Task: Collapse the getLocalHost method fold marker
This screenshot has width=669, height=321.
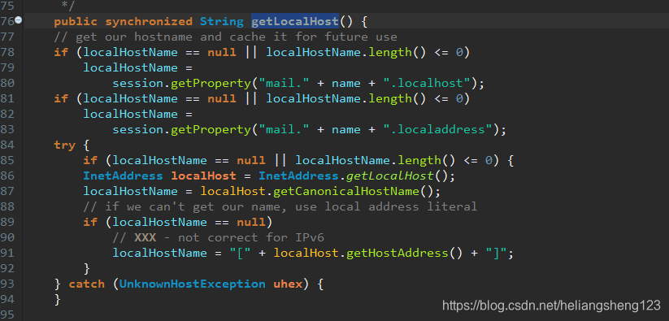Action: click(19, 20)
